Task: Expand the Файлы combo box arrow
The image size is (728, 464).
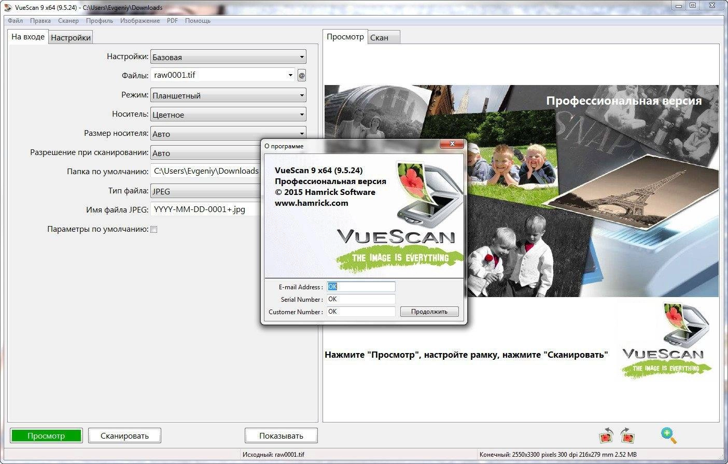Action: (290, 75)
